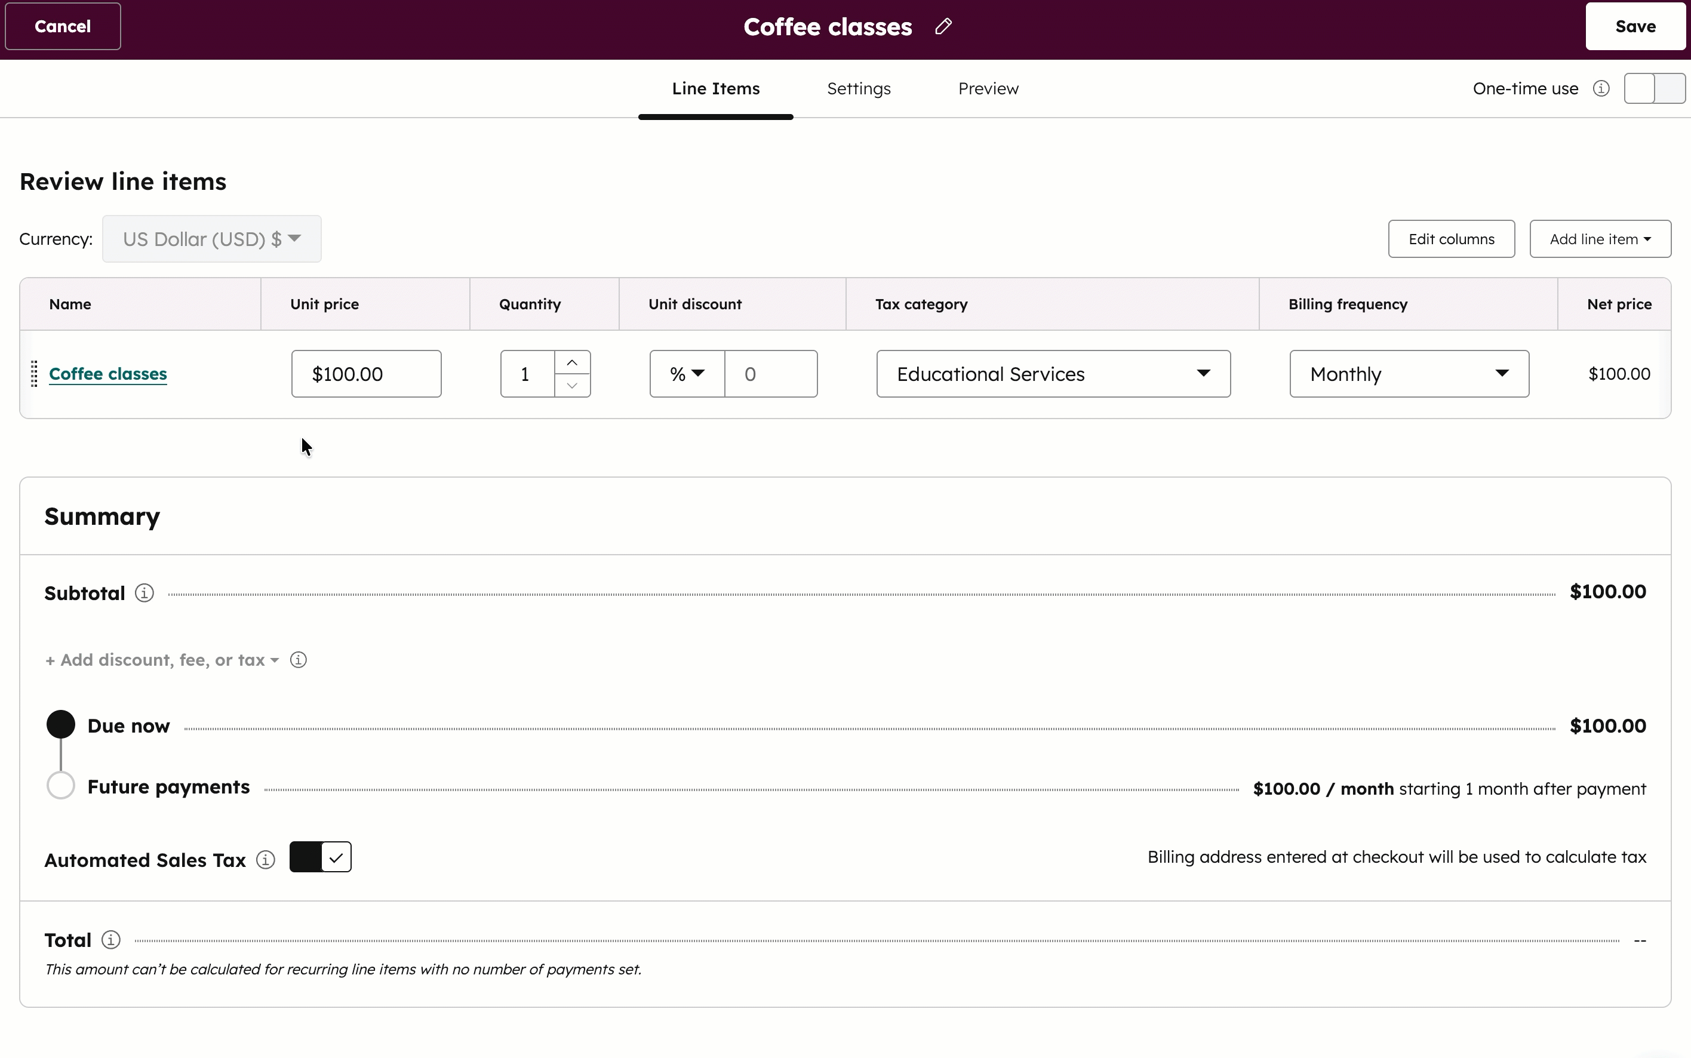1691x1058 pixels.
Task: Open the Coffee classes line item link
Action: (x=107, y=374)
